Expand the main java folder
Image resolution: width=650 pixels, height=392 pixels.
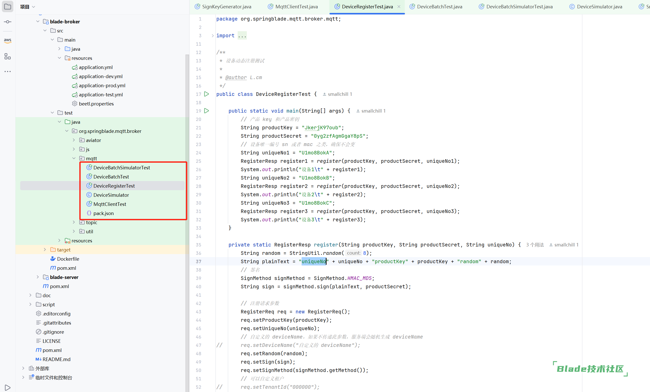(59, 49)
